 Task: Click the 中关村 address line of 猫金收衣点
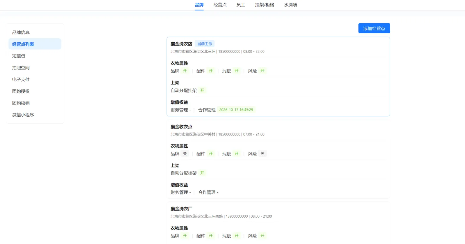click(217, 134)
